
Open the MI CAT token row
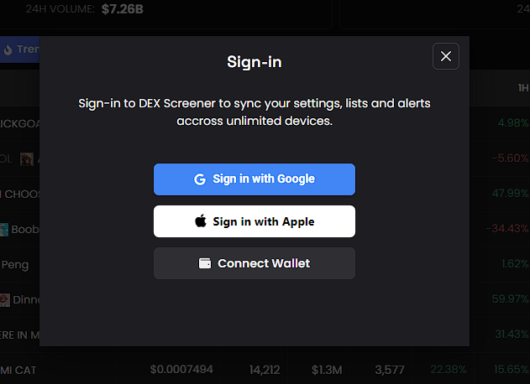tap(18, 370)
